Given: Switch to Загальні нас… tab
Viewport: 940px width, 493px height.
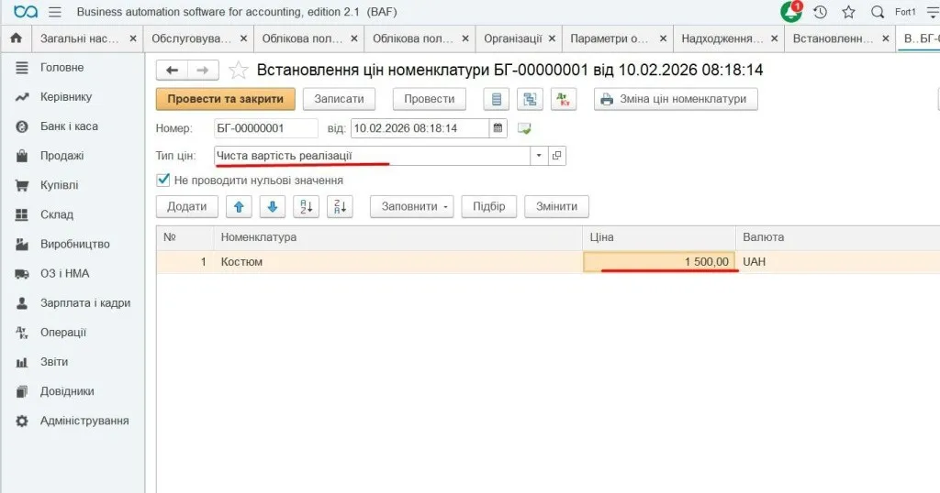Looking at the screenshot, I should click(x=79, y=38).
